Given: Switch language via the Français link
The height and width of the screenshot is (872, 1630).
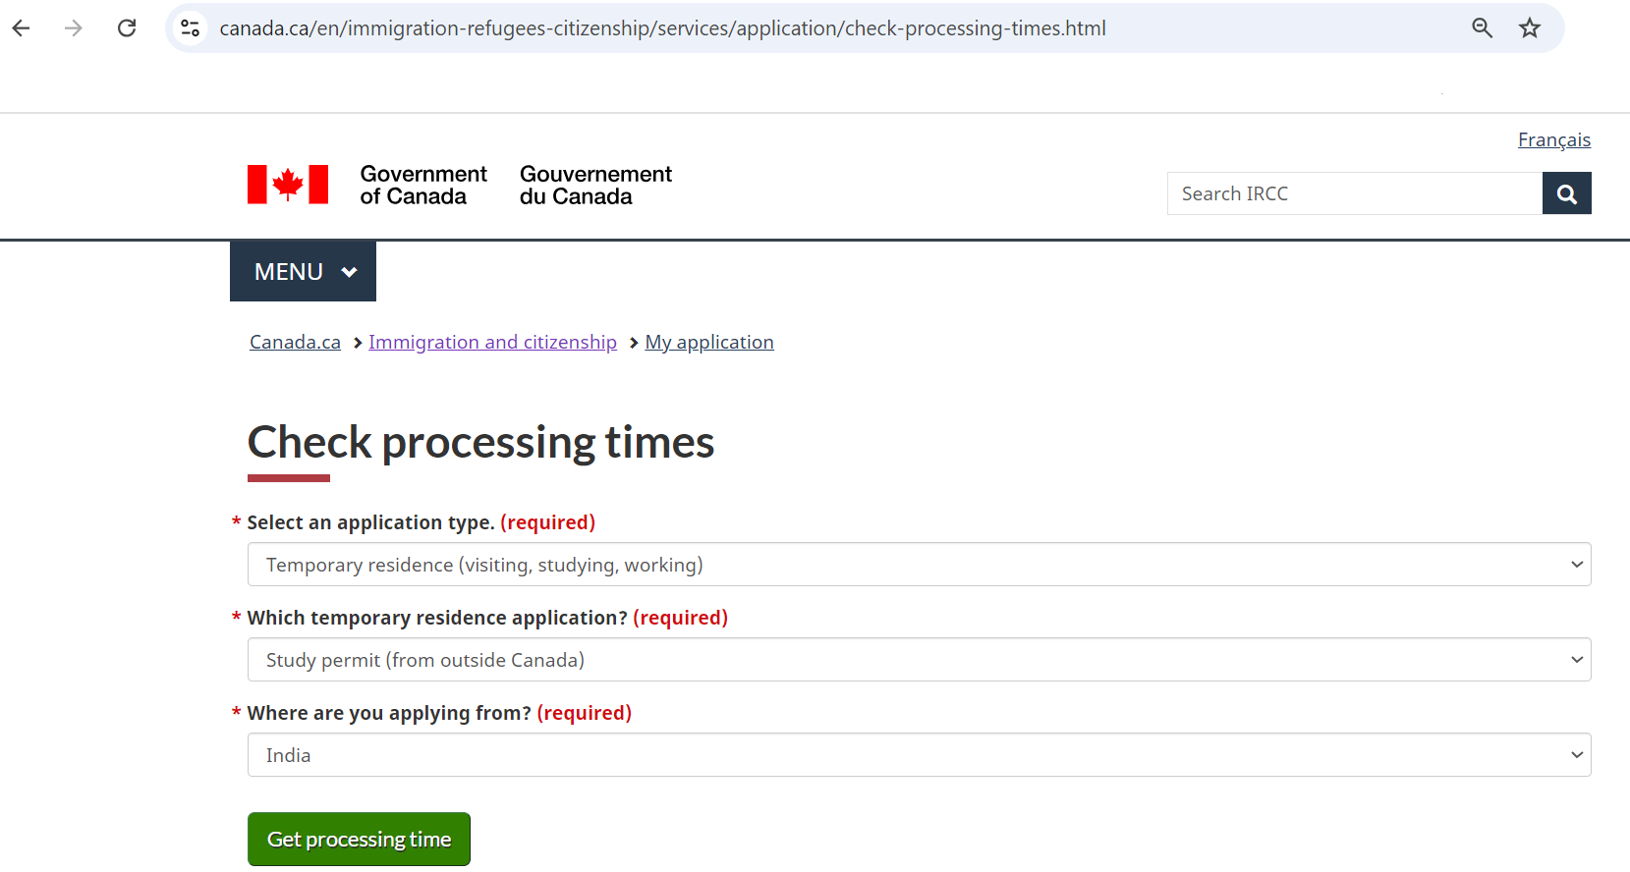Looking at the screenshot, I should coord(1553,140).
